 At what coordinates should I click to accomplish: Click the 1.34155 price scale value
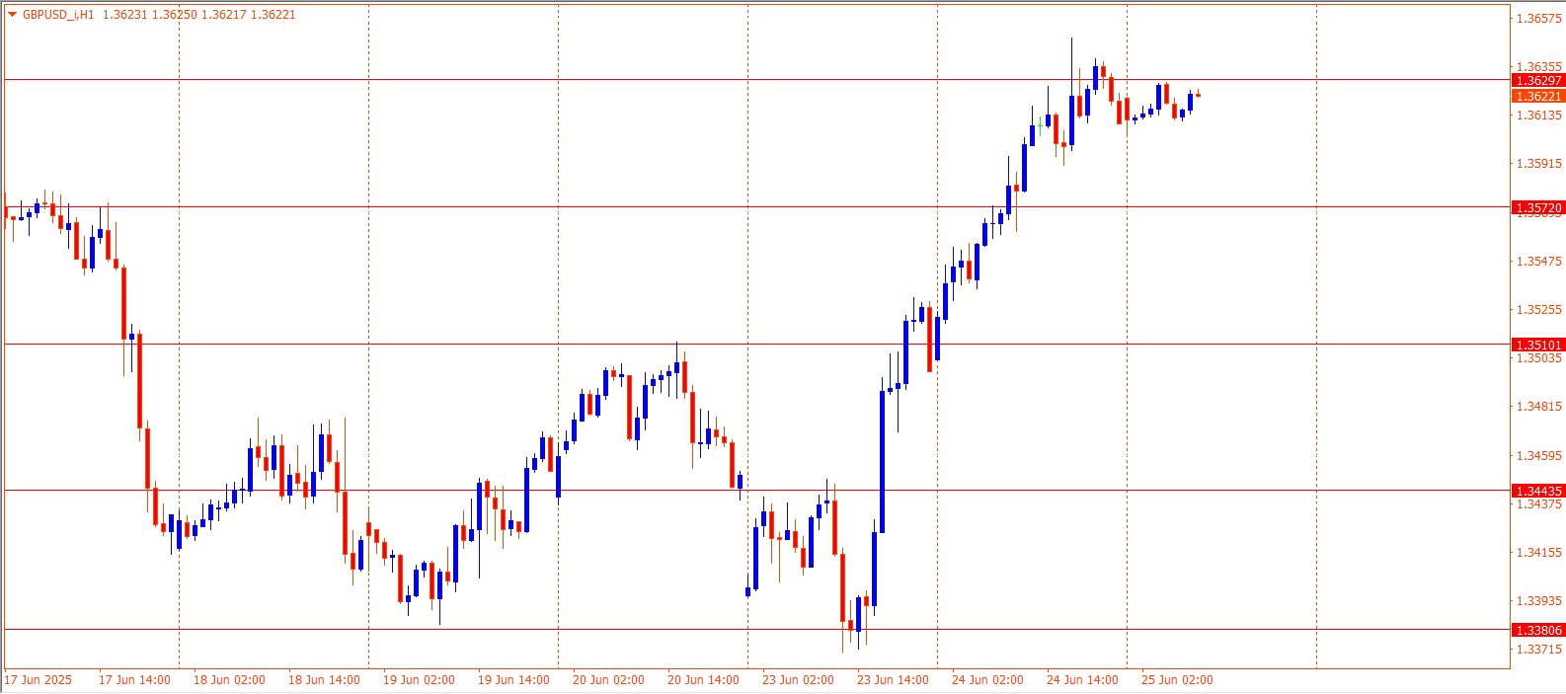1539,553
